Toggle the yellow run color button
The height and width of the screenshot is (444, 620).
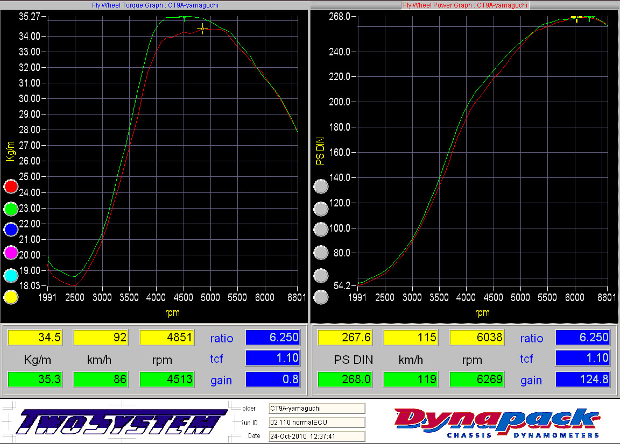(11, 297)
